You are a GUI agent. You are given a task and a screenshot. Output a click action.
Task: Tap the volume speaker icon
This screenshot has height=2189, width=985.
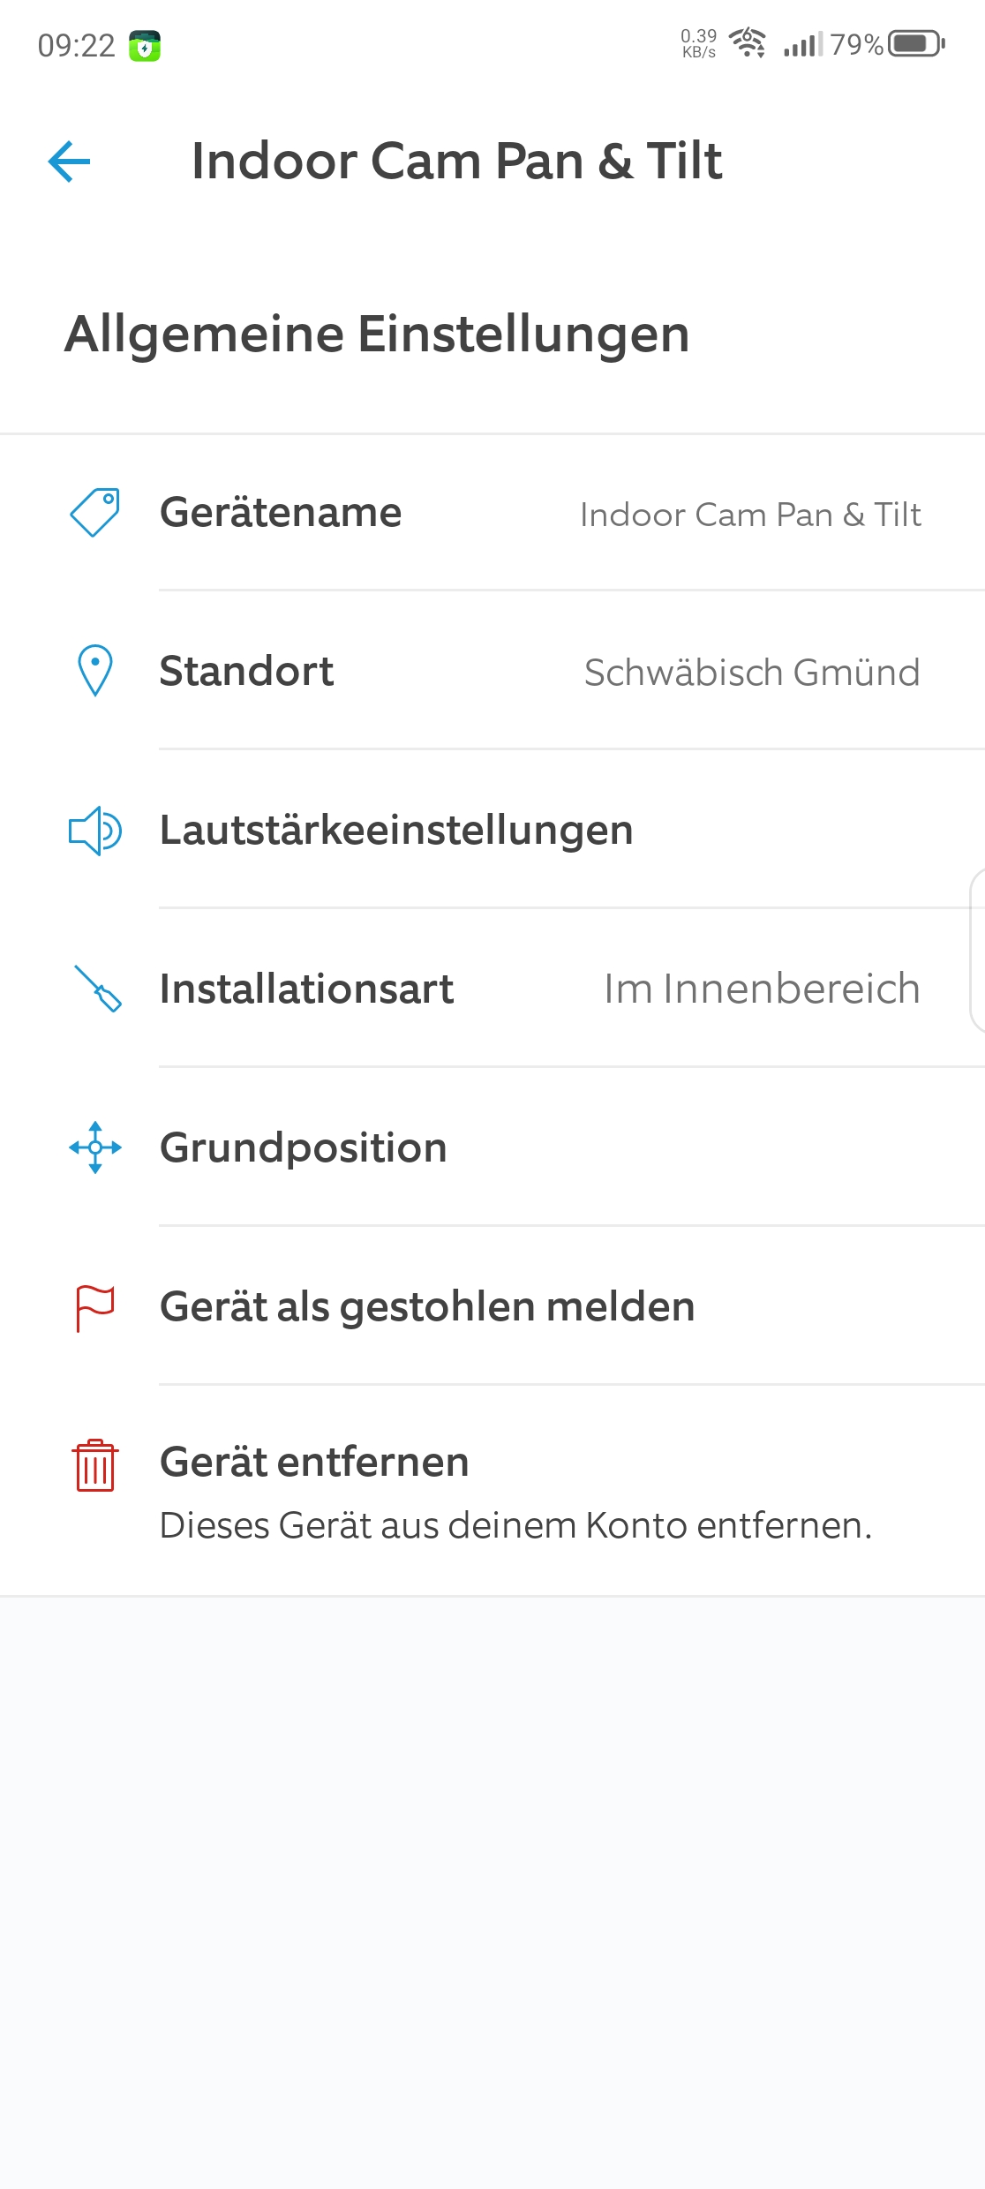94,831
